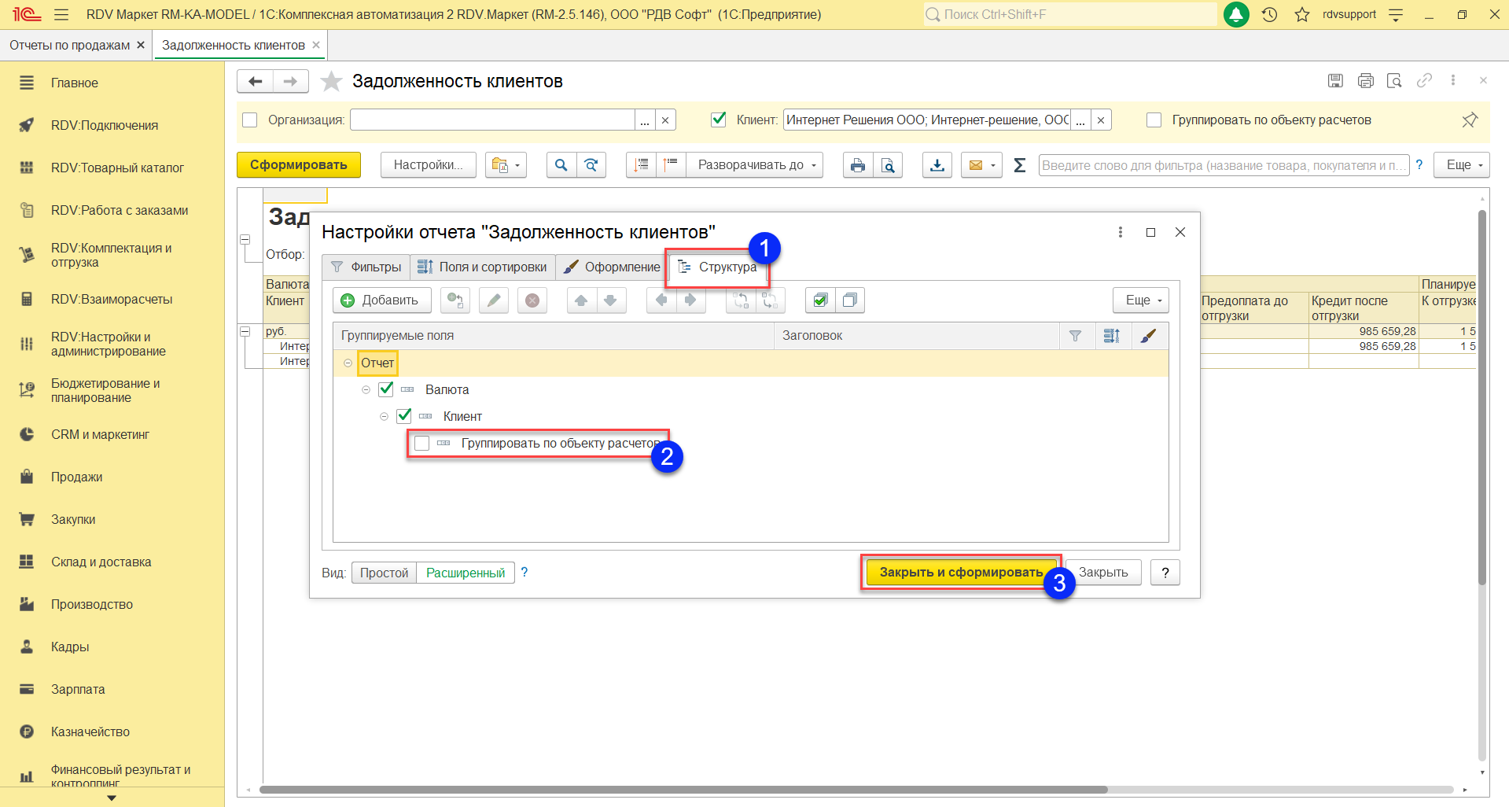Click the horizontal scrollbar of the report
Viewport: 1509px width, 807px height.
click(683, 790)
